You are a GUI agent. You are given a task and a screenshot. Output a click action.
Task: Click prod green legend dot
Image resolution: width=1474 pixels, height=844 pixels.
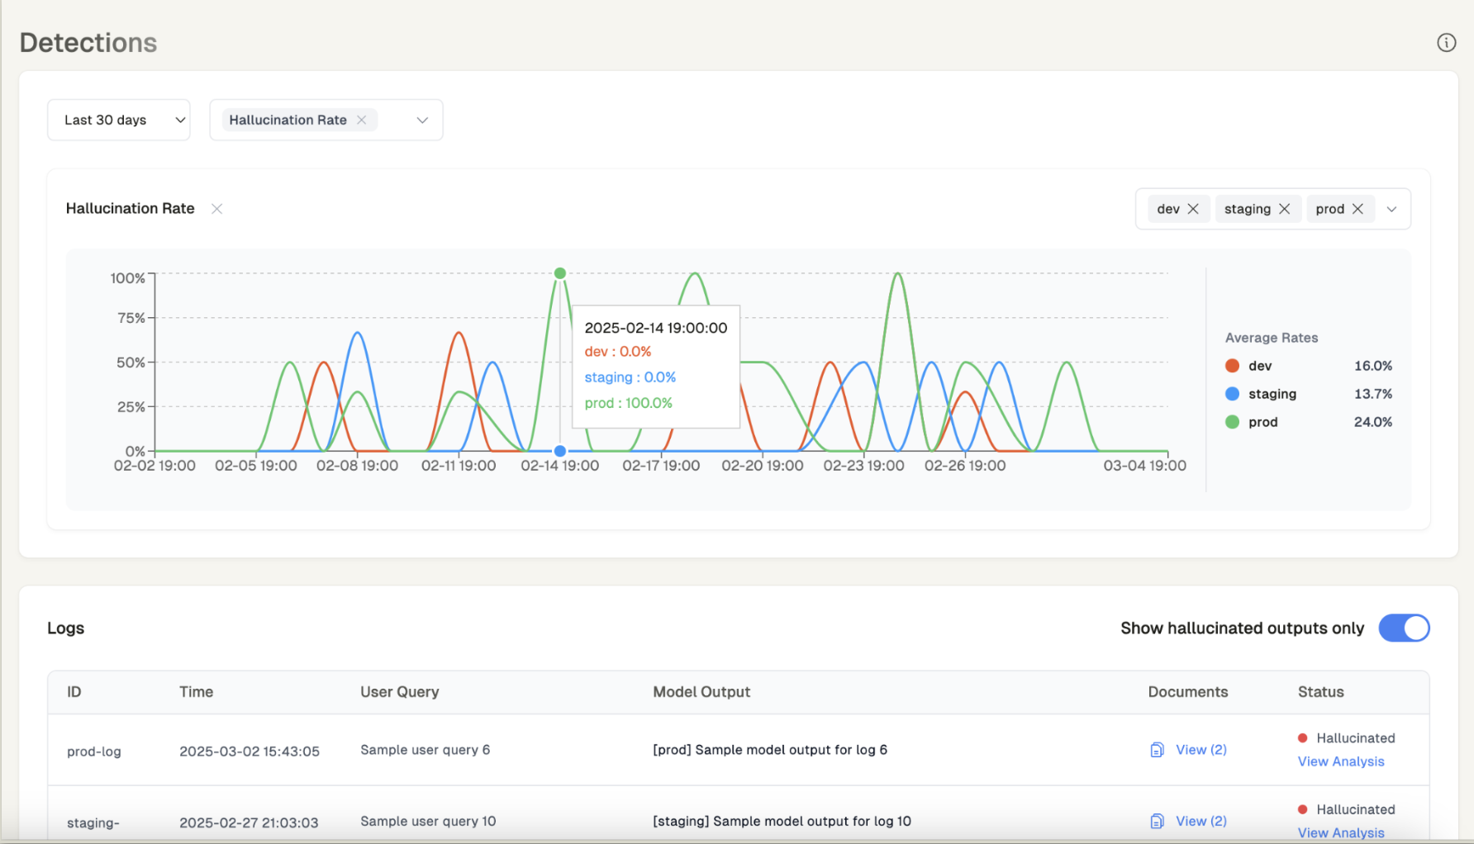1232,422
